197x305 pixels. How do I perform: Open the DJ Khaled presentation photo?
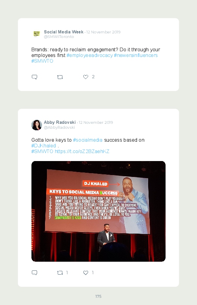(x=98, y=211)
